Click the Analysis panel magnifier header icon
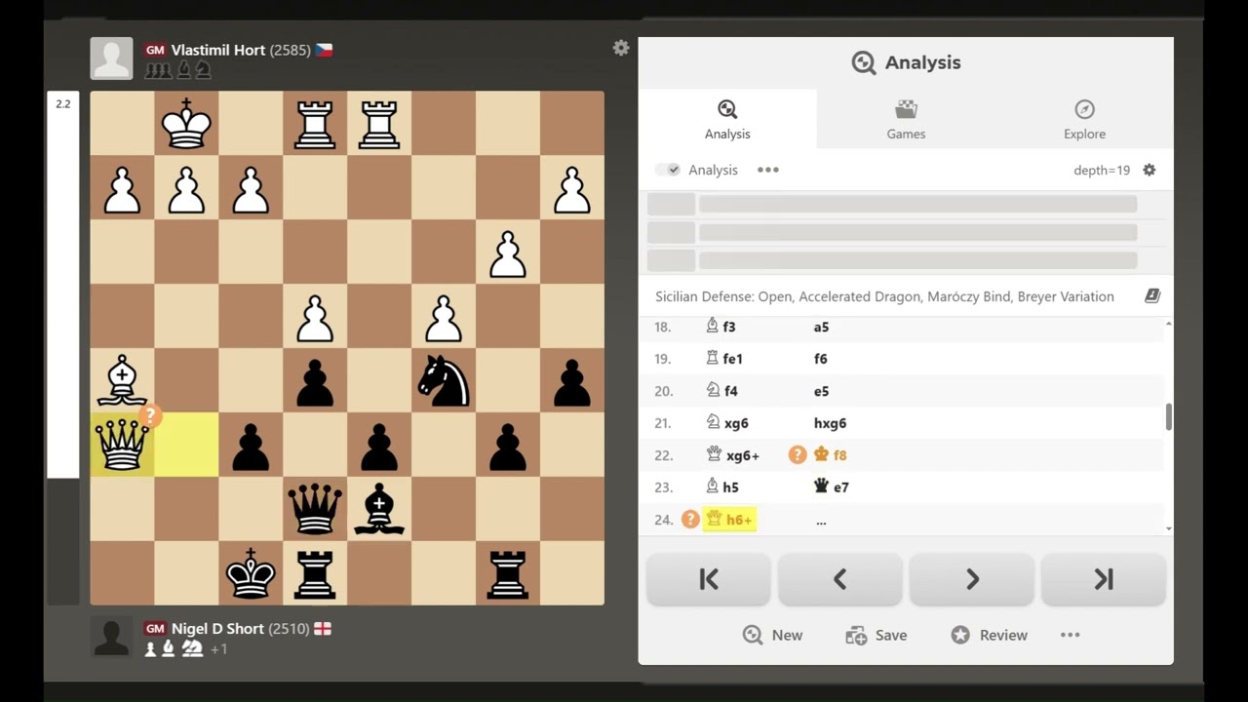 [x=864, y=63]
